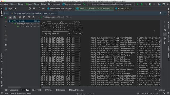170x95 pixels.
Task: Open Java Enterprise tool window
Action: 76,90
